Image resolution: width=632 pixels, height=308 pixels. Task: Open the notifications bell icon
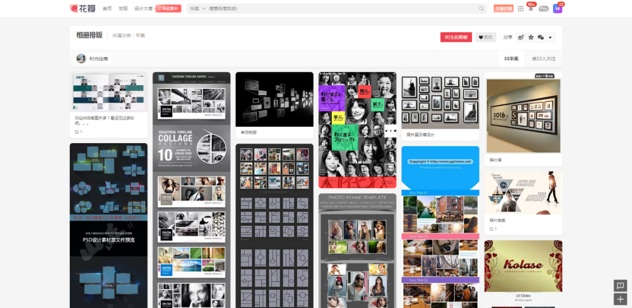coord(531,9)
